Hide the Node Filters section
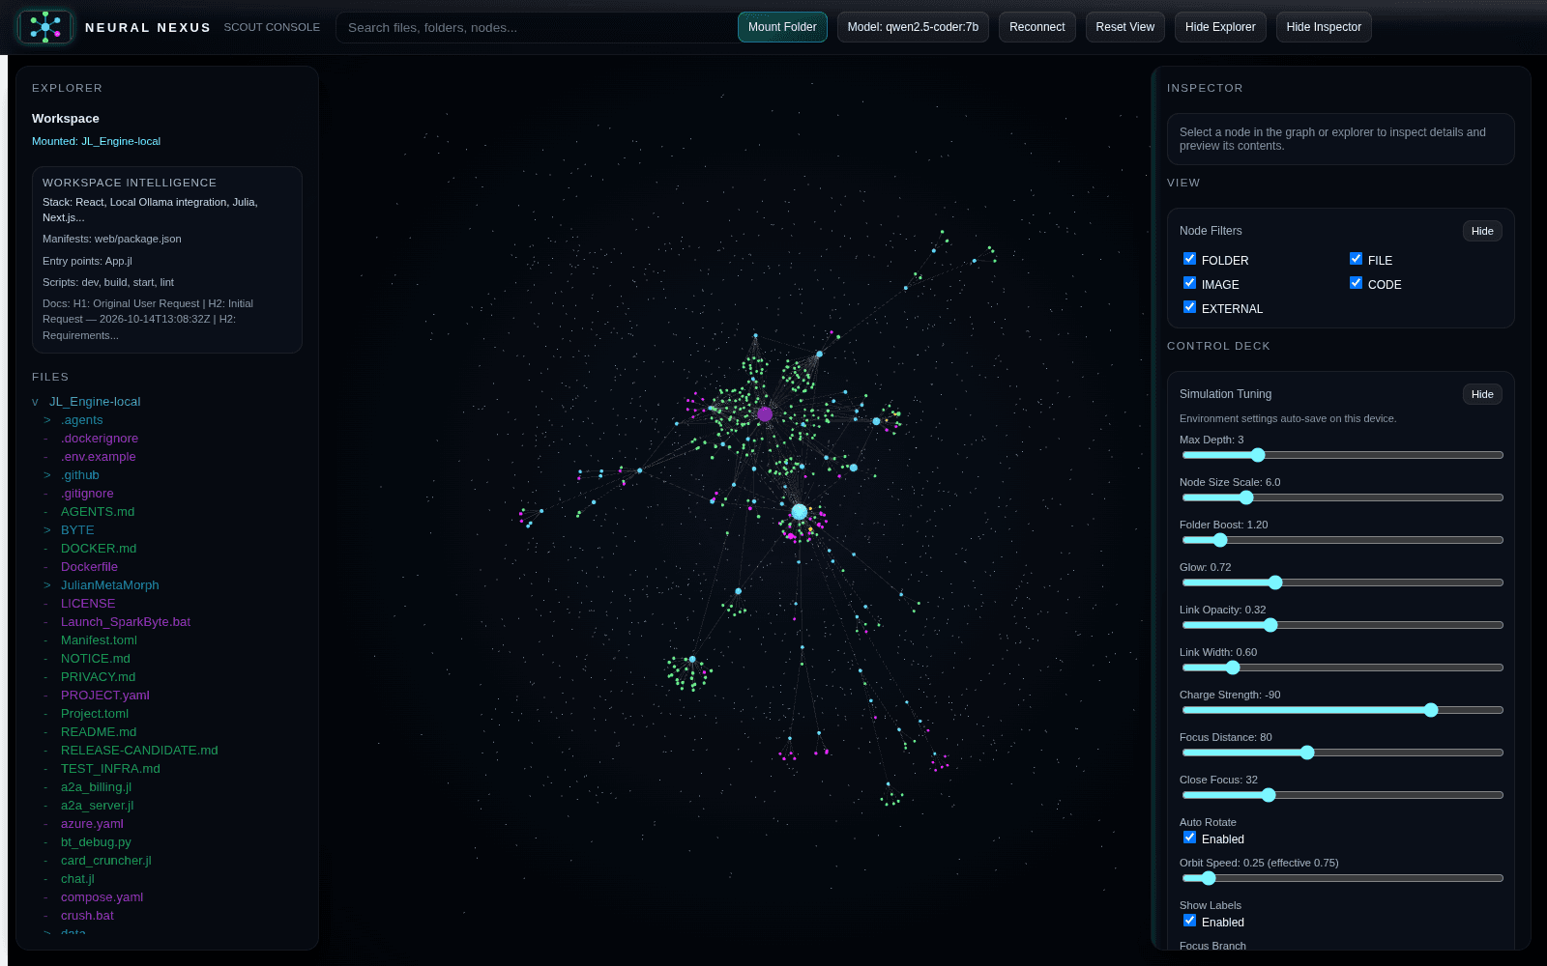The width and height of the screenshot is (1547, 966). pos(1482,231)
